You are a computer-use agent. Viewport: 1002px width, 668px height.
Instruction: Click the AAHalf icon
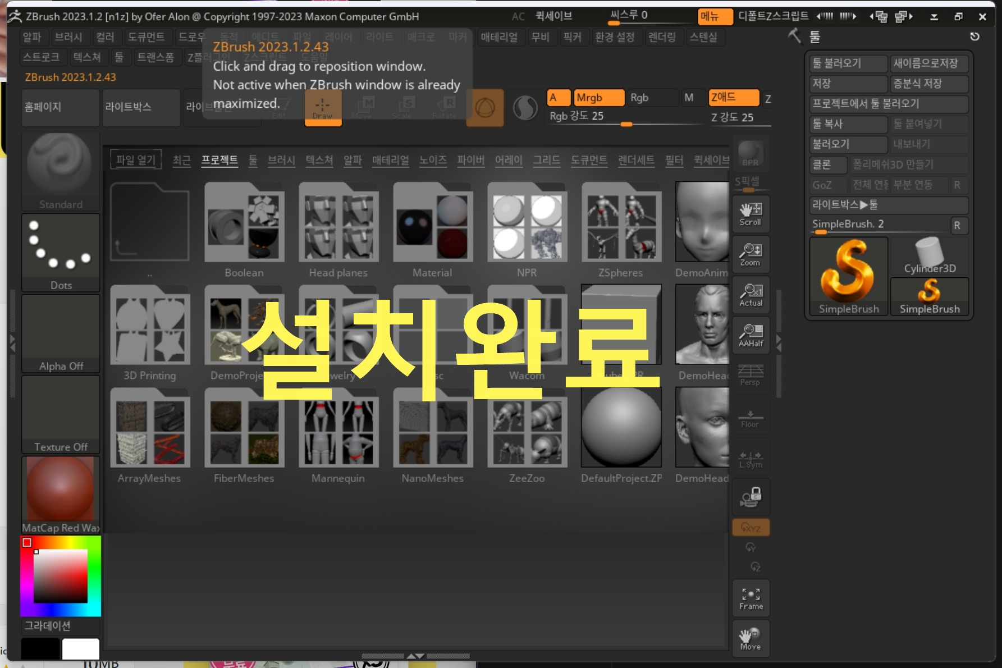click(x=751, y=335)
